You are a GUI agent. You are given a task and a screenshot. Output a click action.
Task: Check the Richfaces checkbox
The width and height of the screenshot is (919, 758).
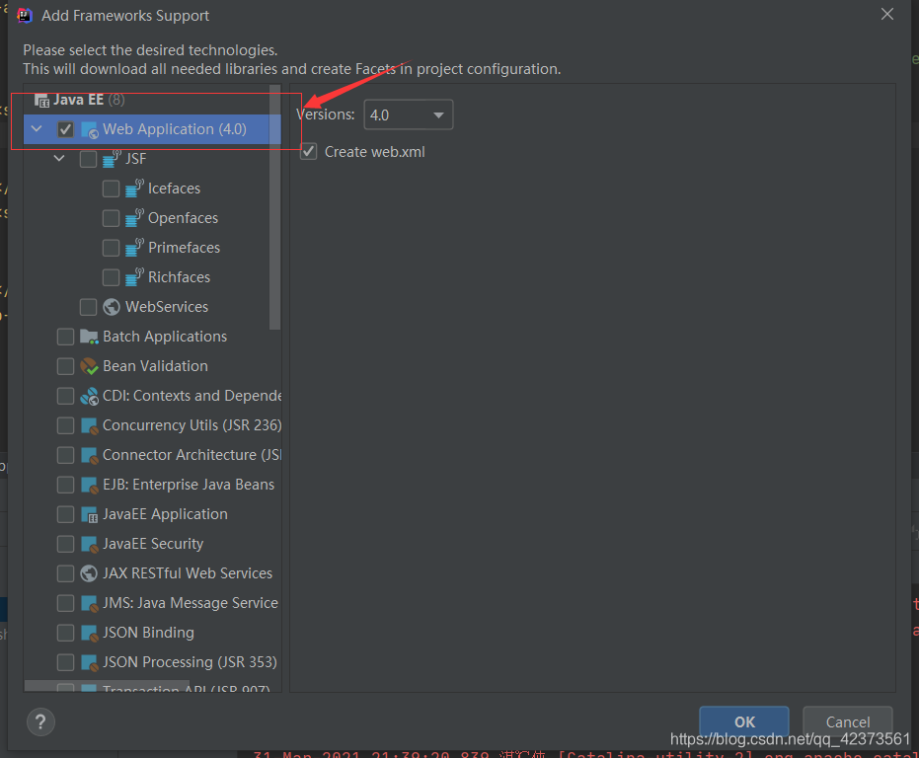coord(111,277)
